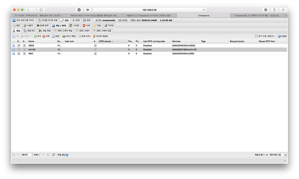Switch to the CAs configuration tab
The image size is (299, 179).
tap(97, 26)
